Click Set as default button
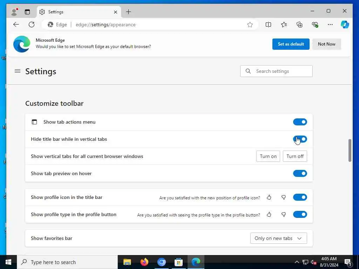This screenshot has width=359, height=269. click(x=291, y=44)
